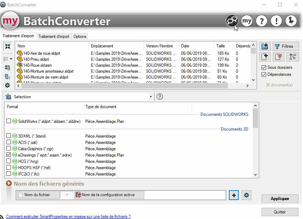Click the add file icon button
303x219 pixels.
[x=265, y=57]
